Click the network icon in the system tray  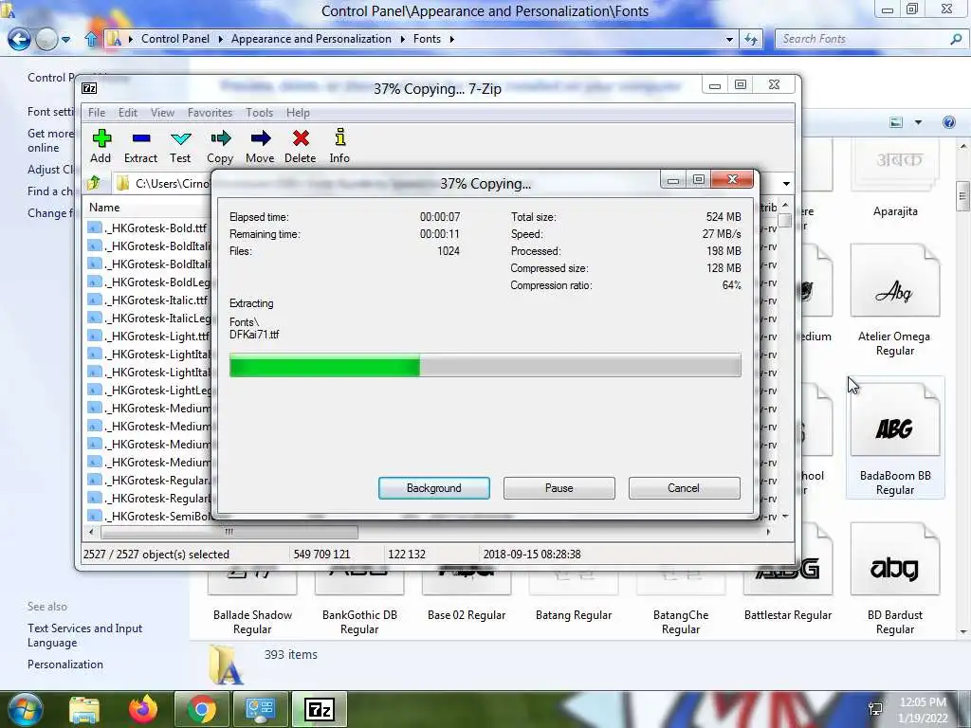(875, 709)
